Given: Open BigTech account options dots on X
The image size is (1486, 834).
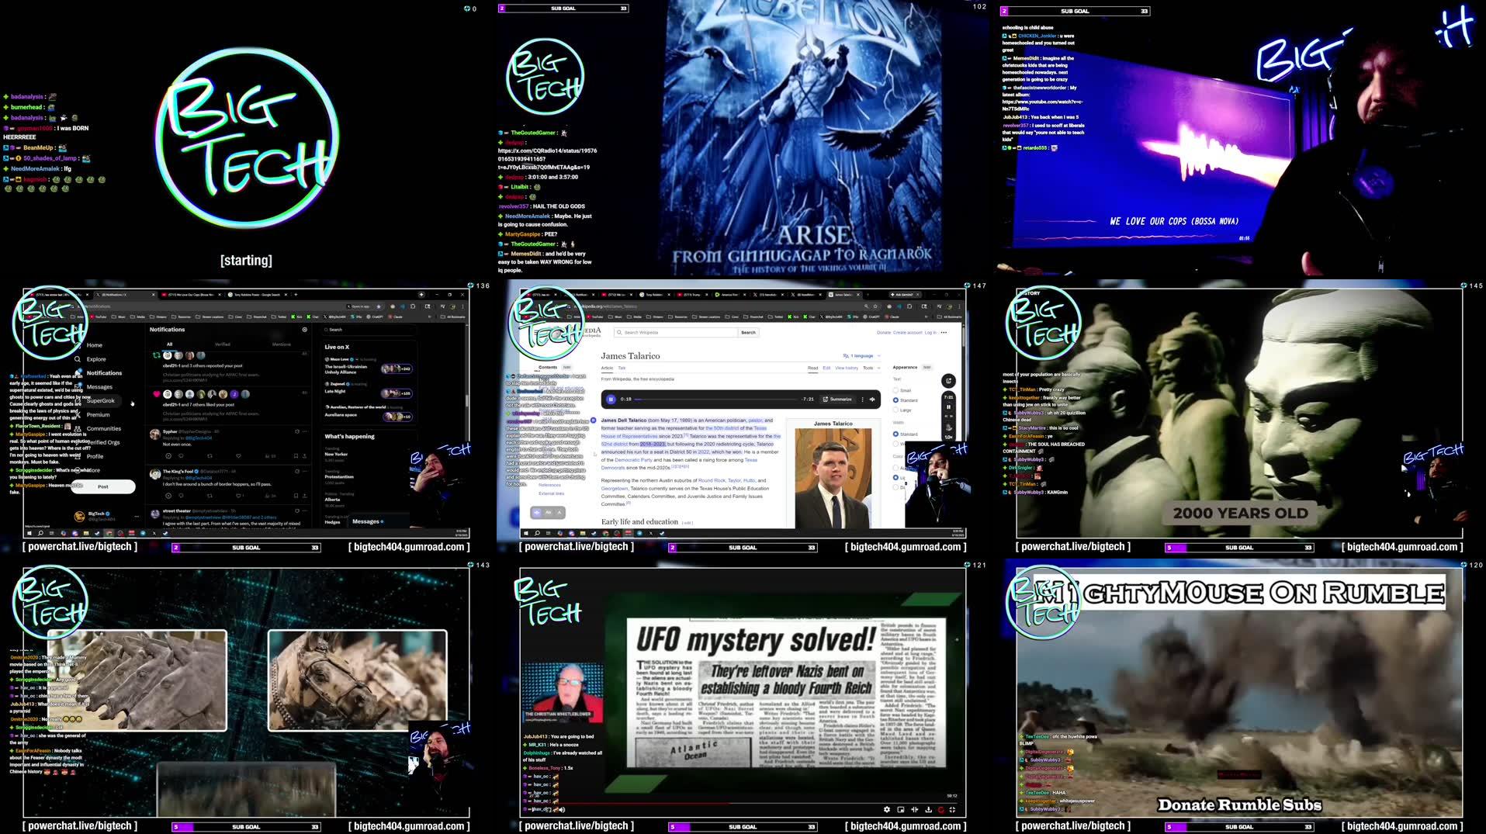Looking at the screenshot, I should tap(137, 517).
